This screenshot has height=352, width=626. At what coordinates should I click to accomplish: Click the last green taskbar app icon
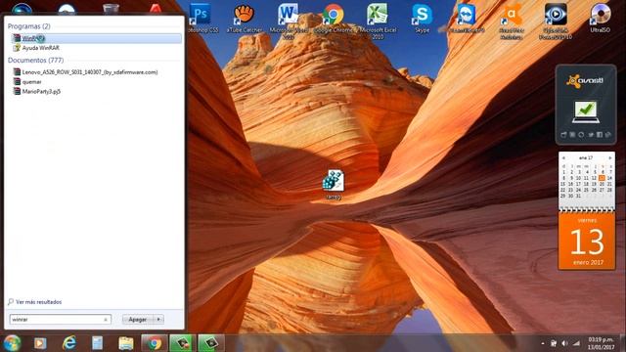click(x=211, y=343)
